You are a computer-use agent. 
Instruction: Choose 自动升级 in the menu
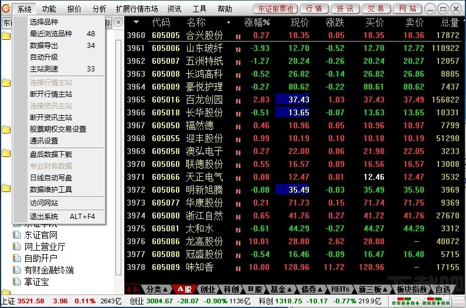click(59, 57)
